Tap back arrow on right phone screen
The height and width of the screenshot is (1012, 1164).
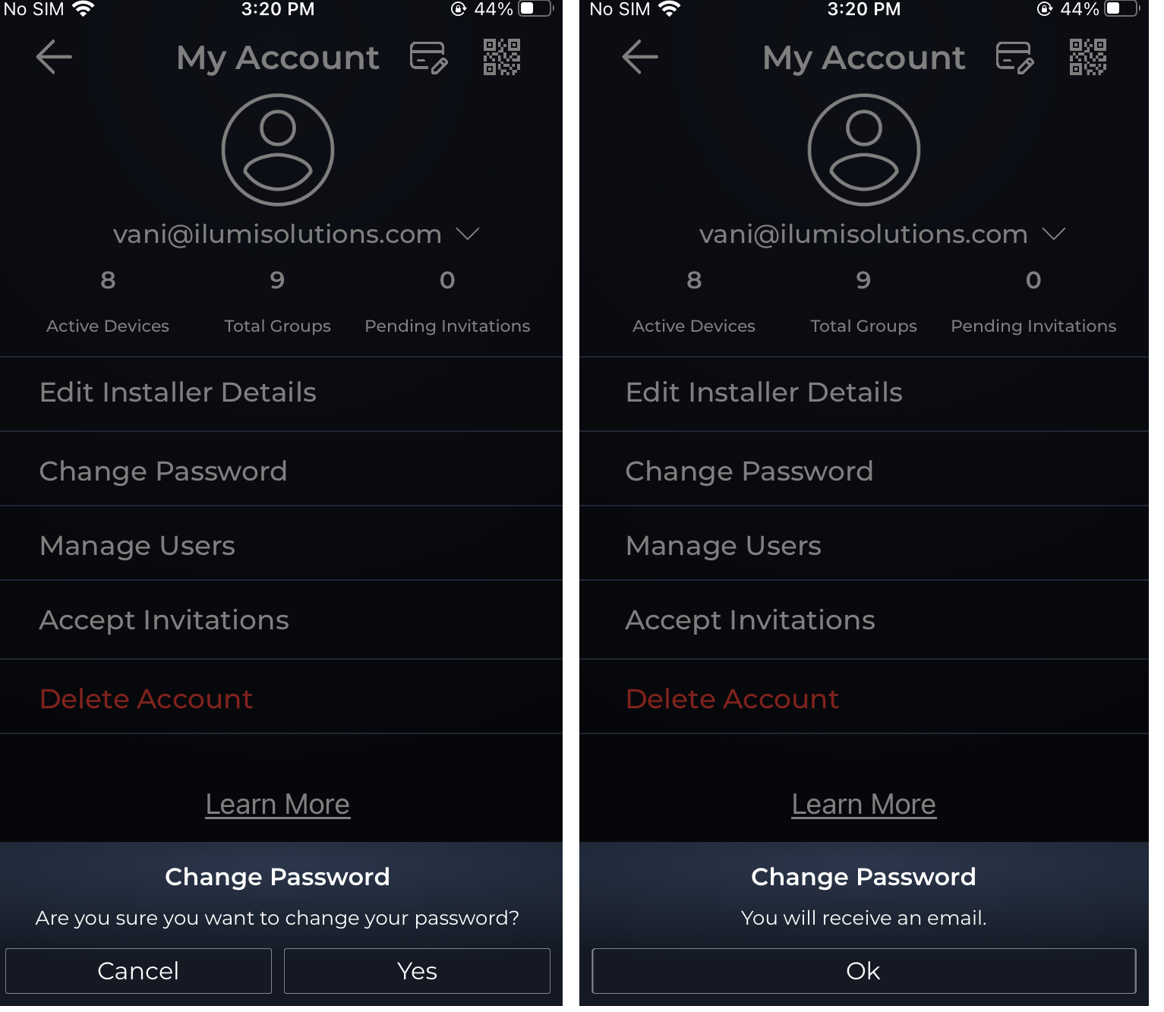[640, 57]
